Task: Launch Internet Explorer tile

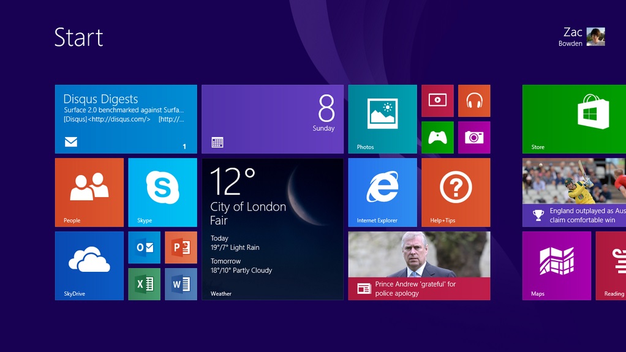Action: [382, 192]
